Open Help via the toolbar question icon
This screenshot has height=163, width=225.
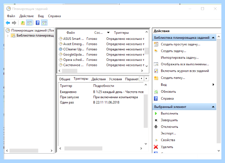coord(38,23)
